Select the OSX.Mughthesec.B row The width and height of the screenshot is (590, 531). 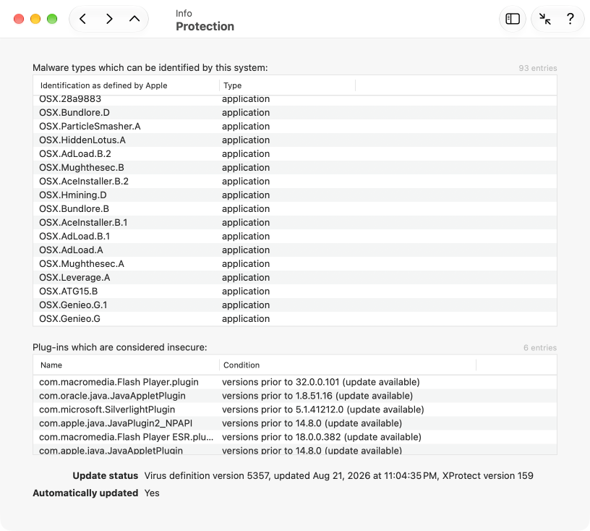pyautogui.click(x=295, y=168)
